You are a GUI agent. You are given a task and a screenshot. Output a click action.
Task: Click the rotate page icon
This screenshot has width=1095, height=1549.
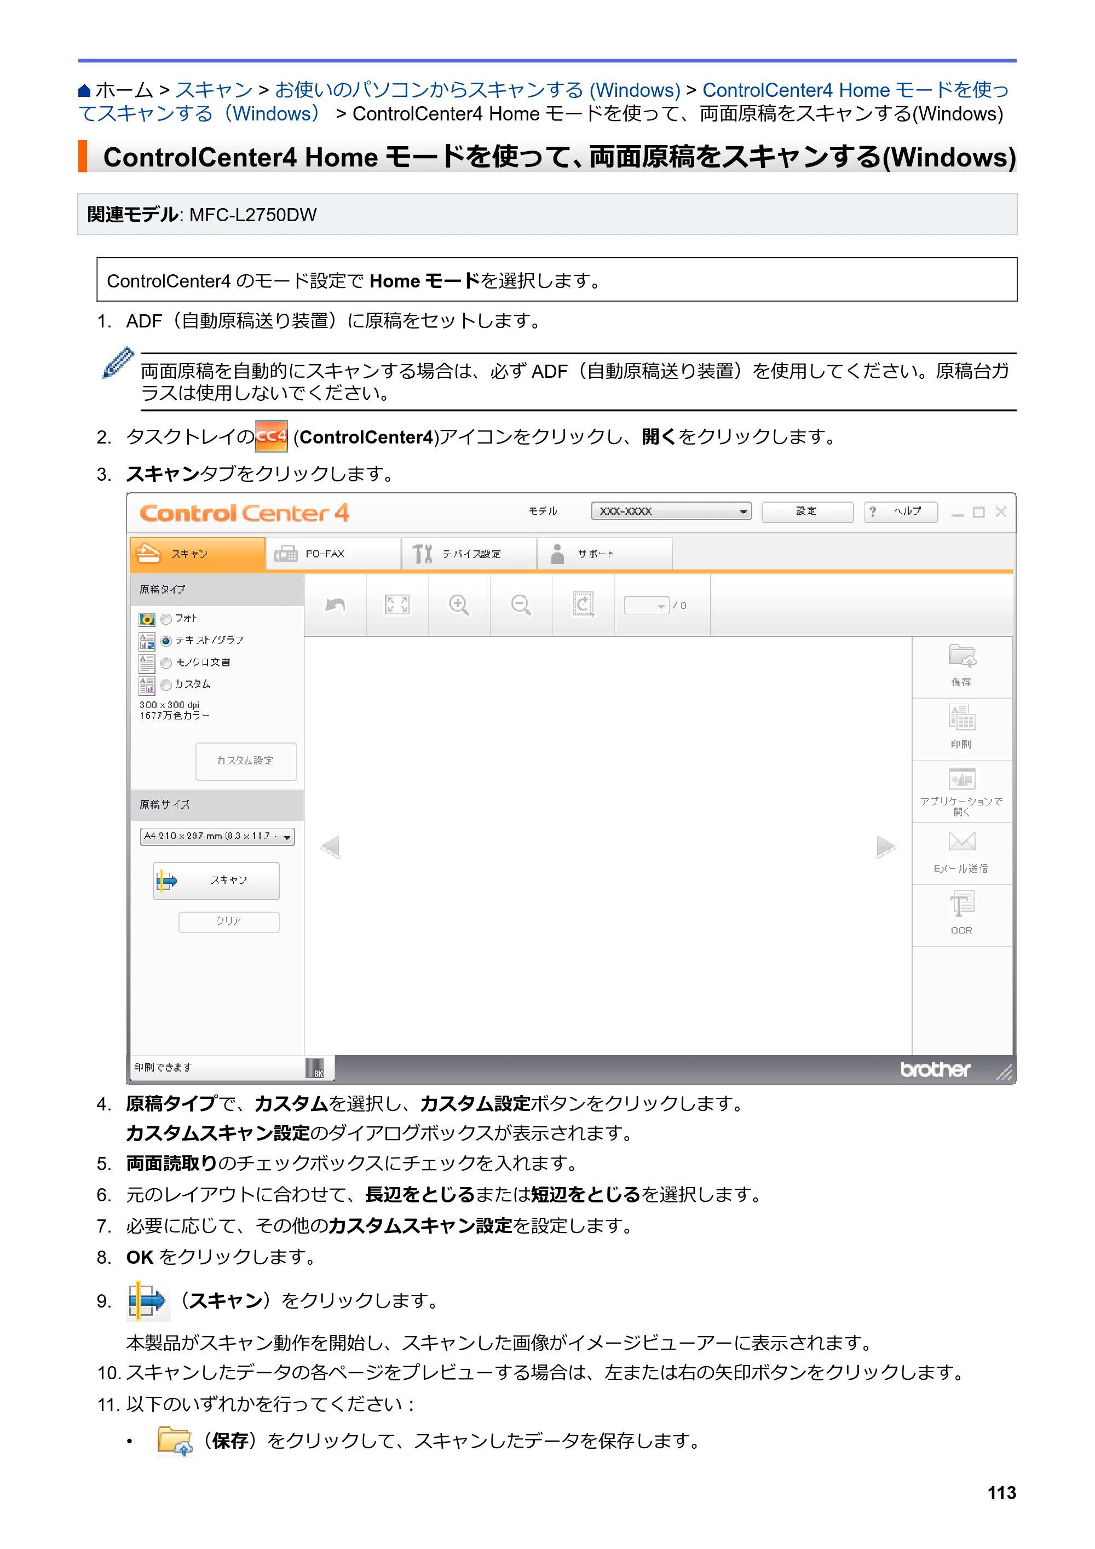point(583,605)
